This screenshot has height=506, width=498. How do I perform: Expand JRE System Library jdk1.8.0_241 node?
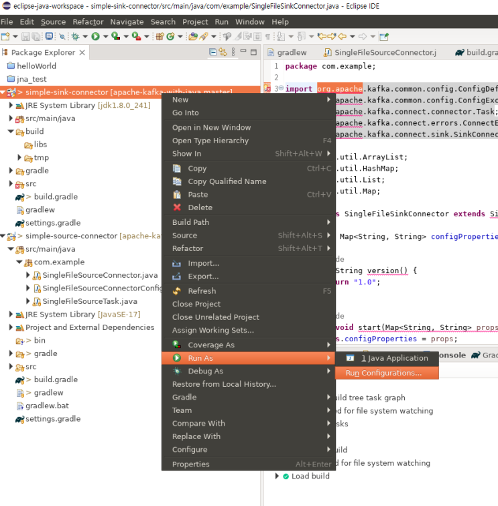click(x=11, y=105)
